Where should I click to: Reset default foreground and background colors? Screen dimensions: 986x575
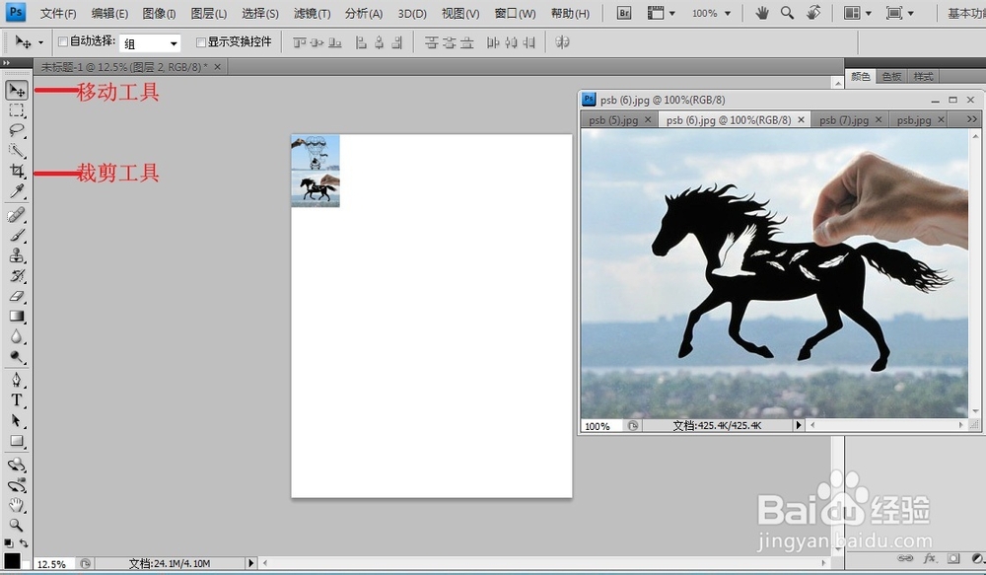pos(8,542)
